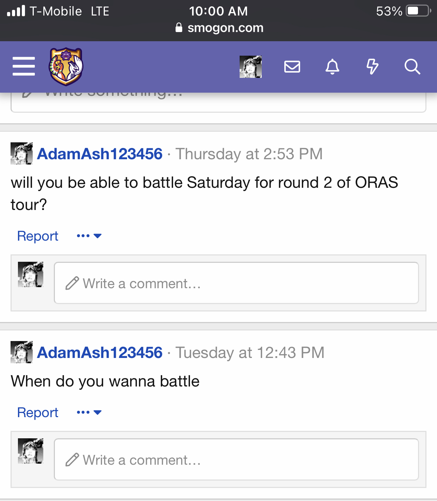Open account menu via header avatar
This screenshot has height=501, width=437.
(251, 67)
